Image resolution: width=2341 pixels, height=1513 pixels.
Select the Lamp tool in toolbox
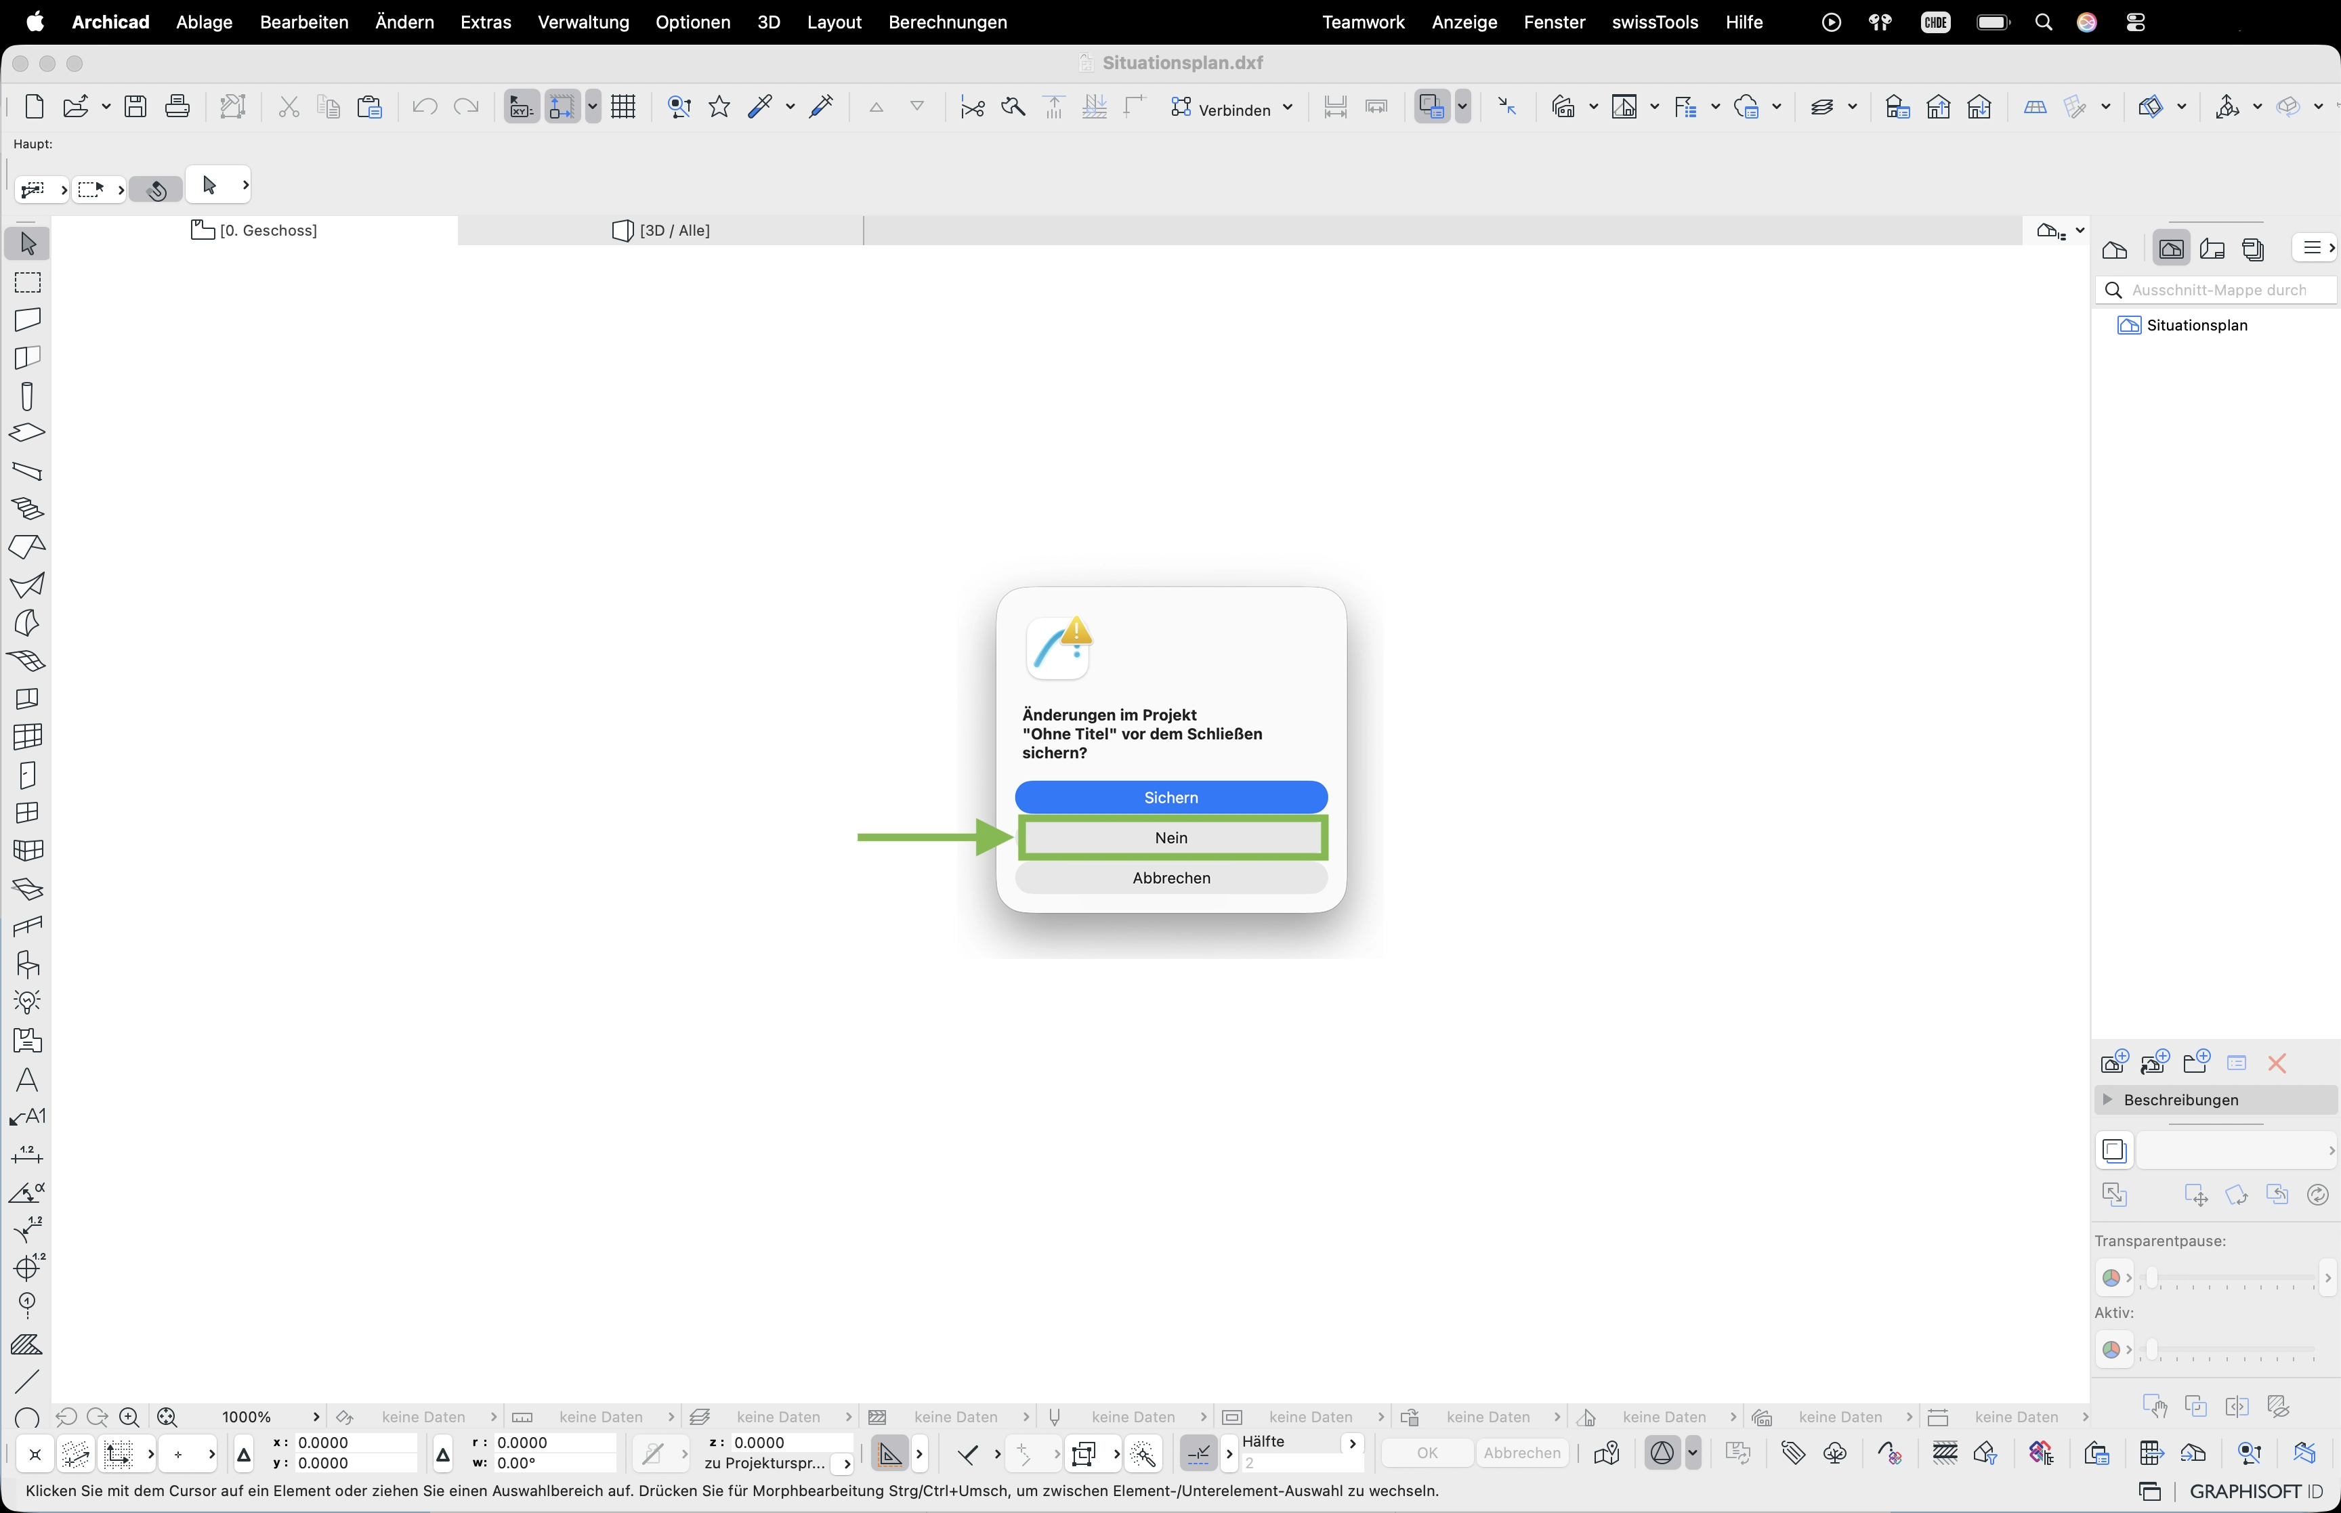(x=28, y=1002)
